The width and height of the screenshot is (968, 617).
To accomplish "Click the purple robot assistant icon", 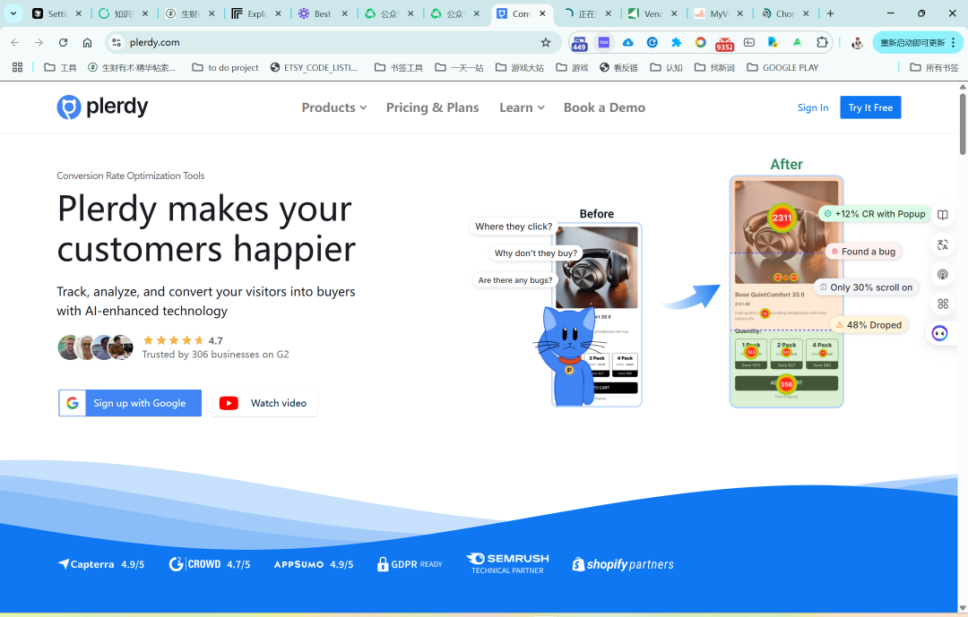I will pos(939,333).
